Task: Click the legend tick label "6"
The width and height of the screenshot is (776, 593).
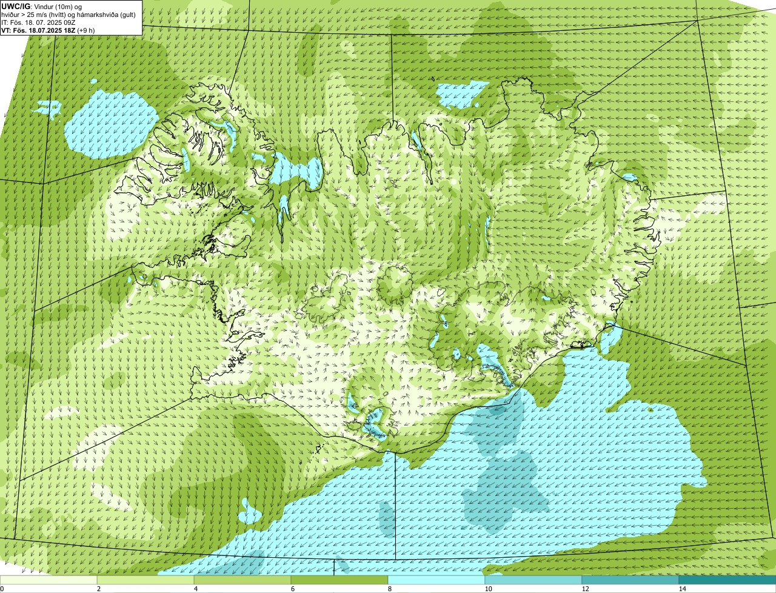Action: point(292,589)
